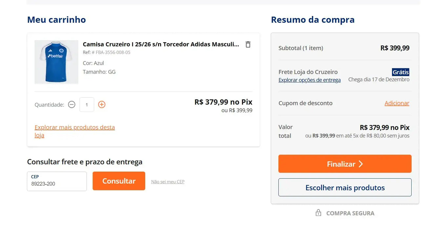
Task: Click the "Cupom de desconto" label
Action: [305, 103]
